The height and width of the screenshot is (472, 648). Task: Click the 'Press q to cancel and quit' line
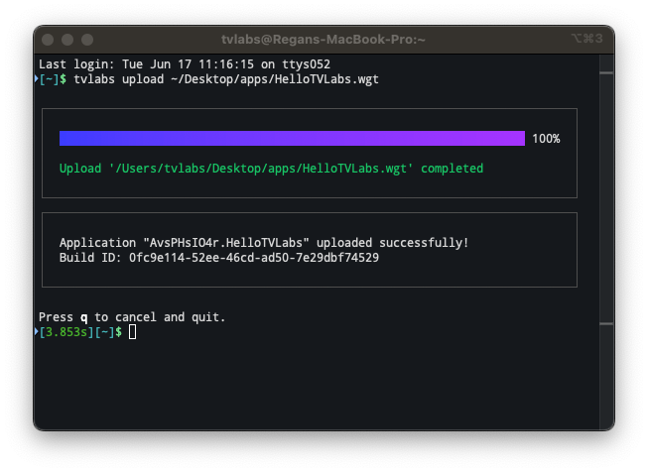point(132,317)
